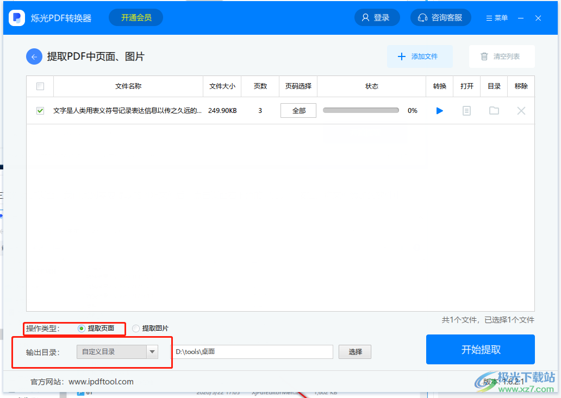Minimize the PDF converter window
The height and width of the screenshot is (398, 561).
coord(521,18)
